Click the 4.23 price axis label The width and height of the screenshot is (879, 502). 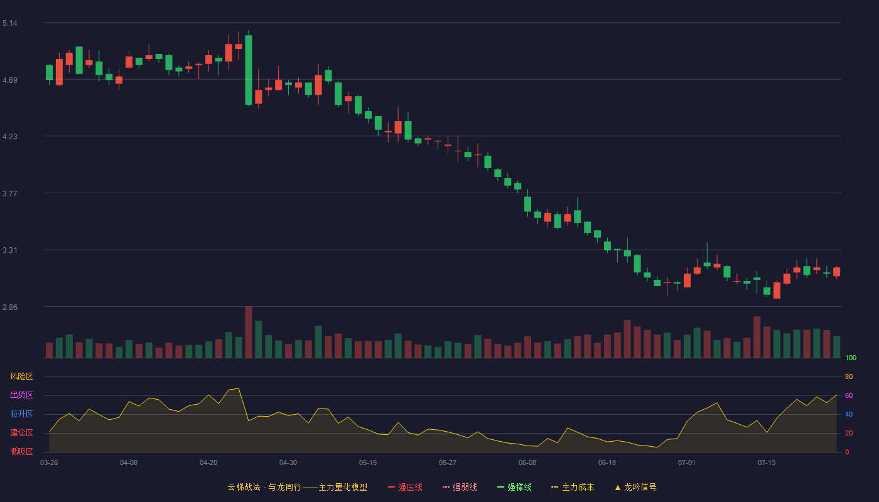[x=9, y=137]
